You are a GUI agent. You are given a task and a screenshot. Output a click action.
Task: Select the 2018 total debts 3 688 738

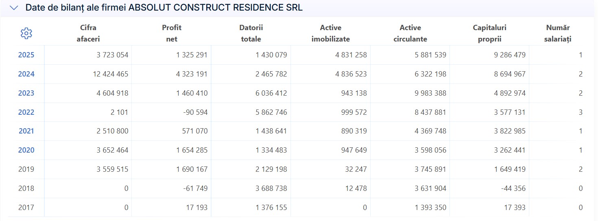click(x=271, y=188)
